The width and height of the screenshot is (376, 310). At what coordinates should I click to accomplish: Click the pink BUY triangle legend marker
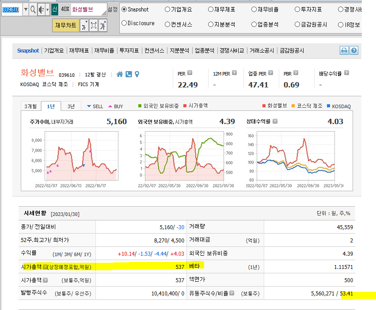tap(110, 106)
